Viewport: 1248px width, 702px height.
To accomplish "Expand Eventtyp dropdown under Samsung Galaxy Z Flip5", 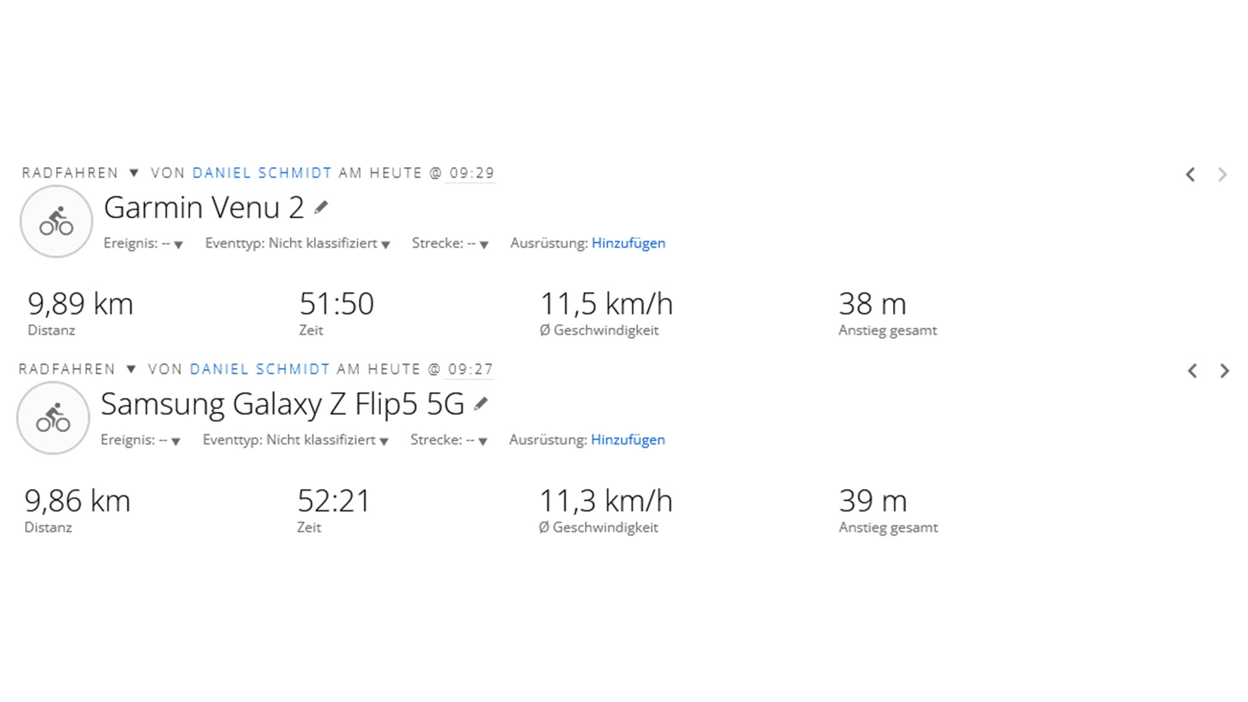I will pyautogui.click(x=384, y=441).
